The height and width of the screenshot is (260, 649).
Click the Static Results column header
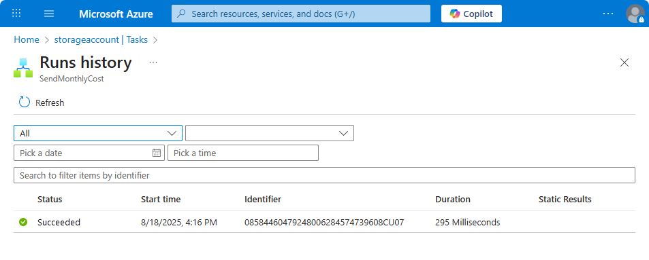pyautogui.click(x=565, y=200)
